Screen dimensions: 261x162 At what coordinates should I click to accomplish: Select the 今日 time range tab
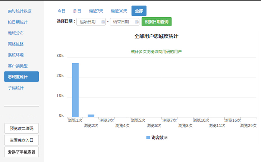coord(62,11)
